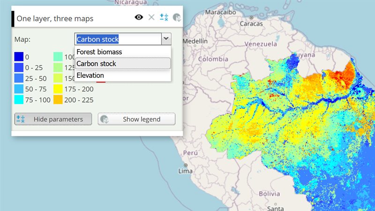
Task: Toggle layer visibility eye icon
Action: click(x=139, y=17)
